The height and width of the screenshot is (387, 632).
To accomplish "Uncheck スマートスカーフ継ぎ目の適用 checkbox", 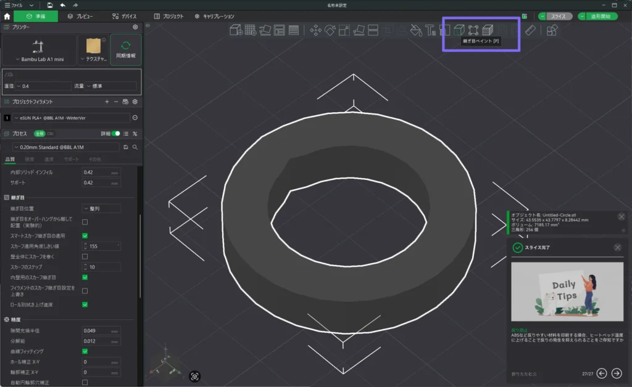I will (85, 235).
